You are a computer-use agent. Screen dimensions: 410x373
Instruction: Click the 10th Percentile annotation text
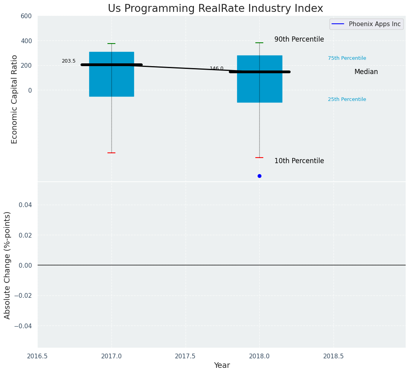299,161
